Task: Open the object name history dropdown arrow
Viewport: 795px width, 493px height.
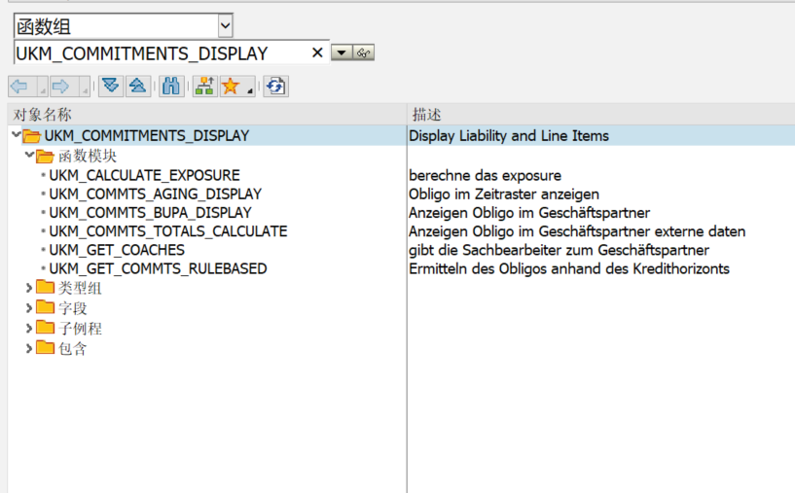Action: [342, 53]
